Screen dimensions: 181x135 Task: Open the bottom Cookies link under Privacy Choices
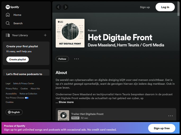click(10, 102)
